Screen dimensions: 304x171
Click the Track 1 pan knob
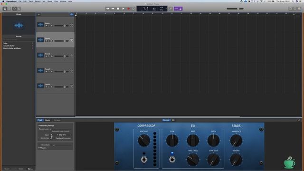point(72,40)
